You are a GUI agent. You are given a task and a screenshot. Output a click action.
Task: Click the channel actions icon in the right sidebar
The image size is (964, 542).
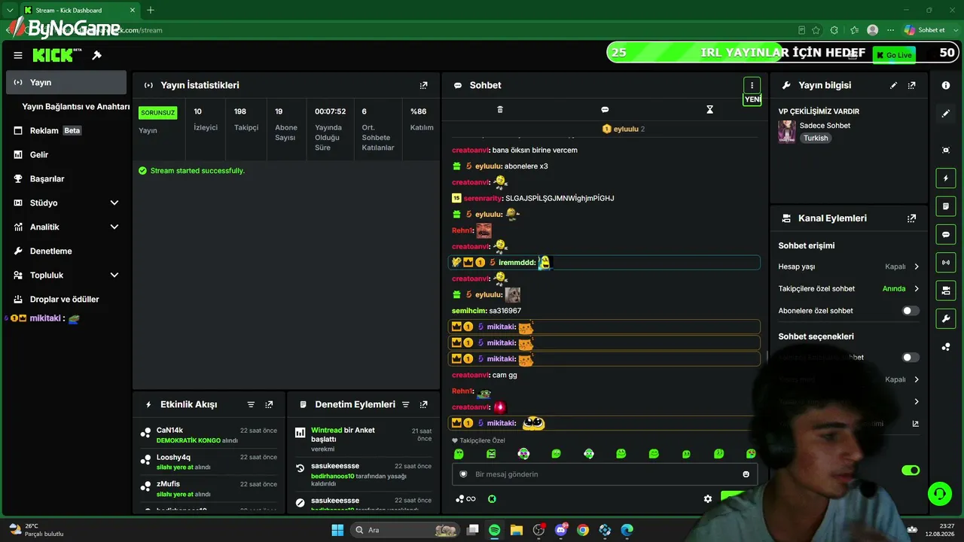tap(946, 291)
